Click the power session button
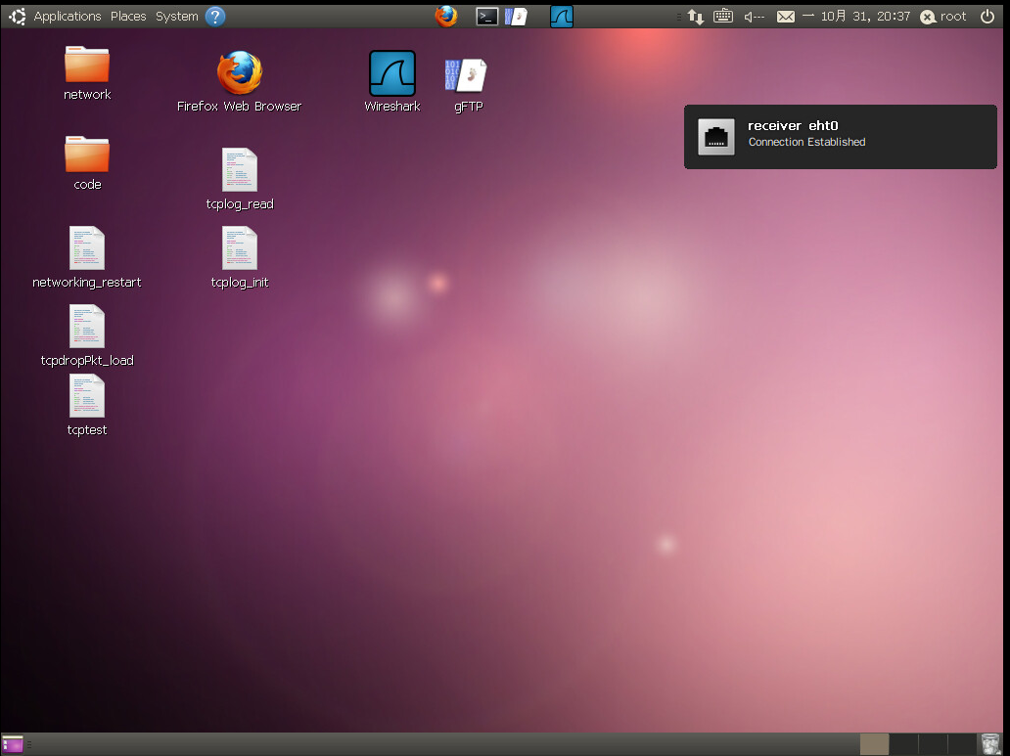 tap(987, 17)
